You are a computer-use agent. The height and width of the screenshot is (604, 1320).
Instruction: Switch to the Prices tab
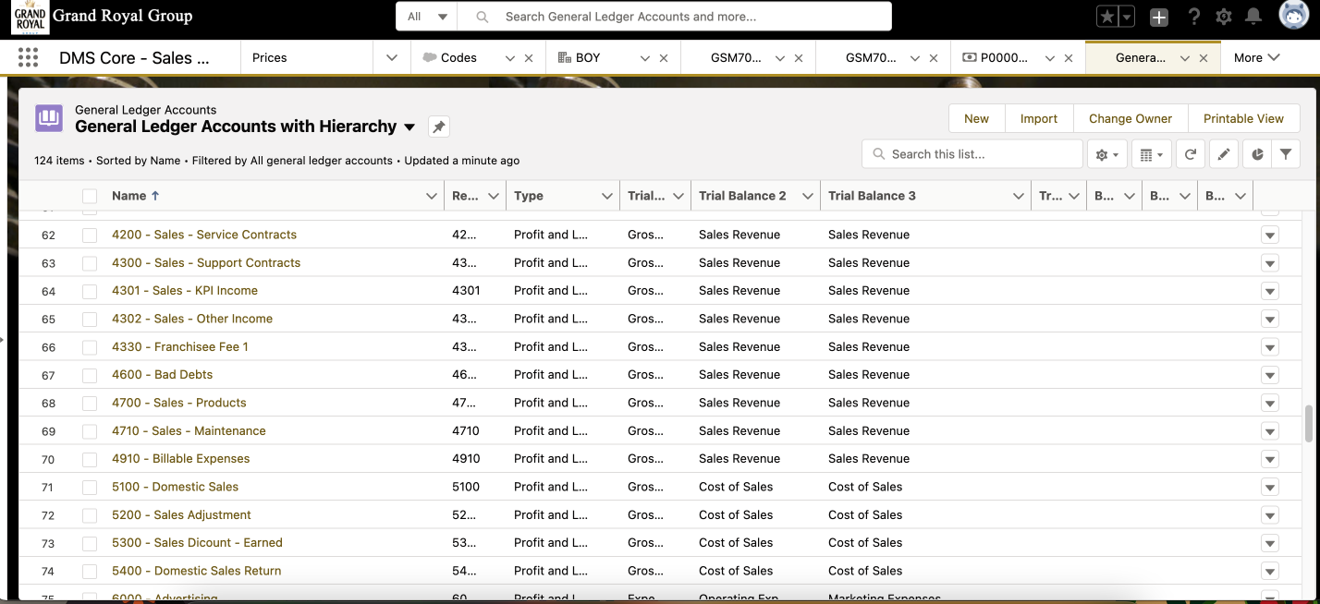click(x=270, y=57)
